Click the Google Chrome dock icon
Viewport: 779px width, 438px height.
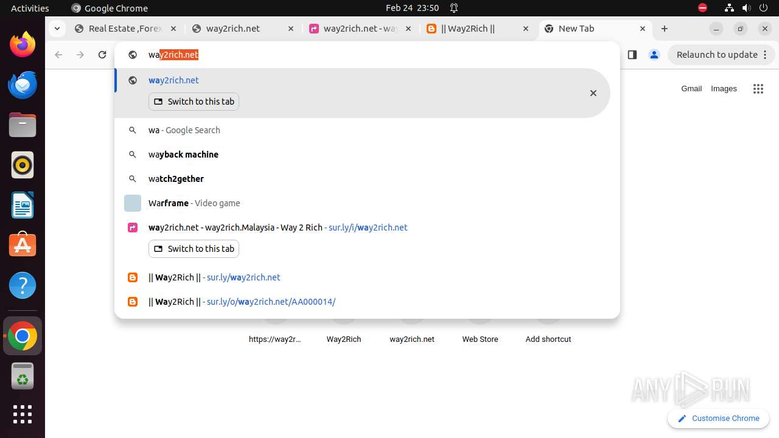[23, 336]
